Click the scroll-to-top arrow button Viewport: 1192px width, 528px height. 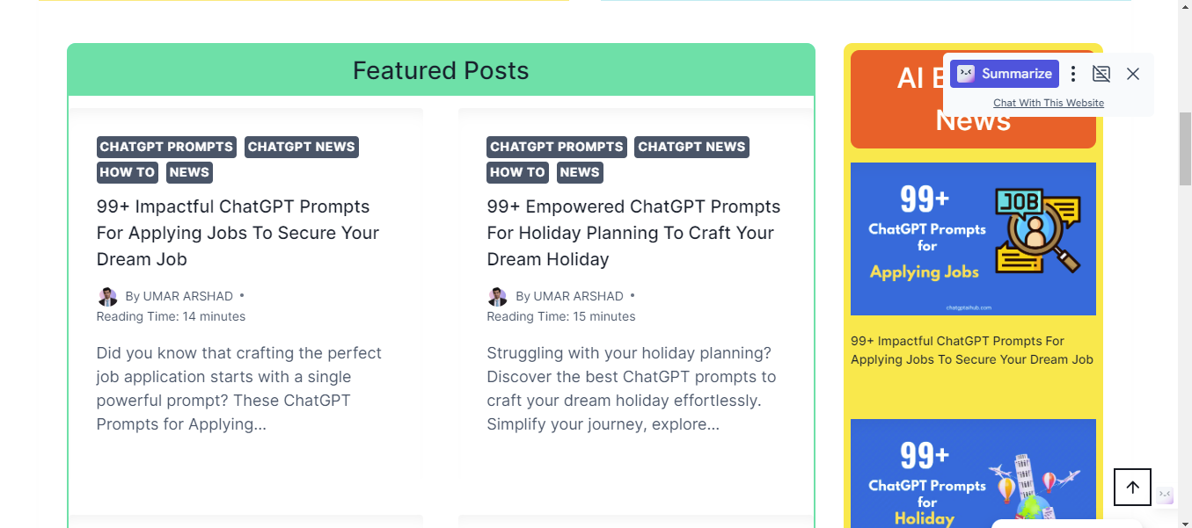(1132, 487)
